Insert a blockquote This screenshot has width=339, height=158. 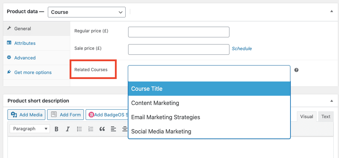click(x=102, y=129)
